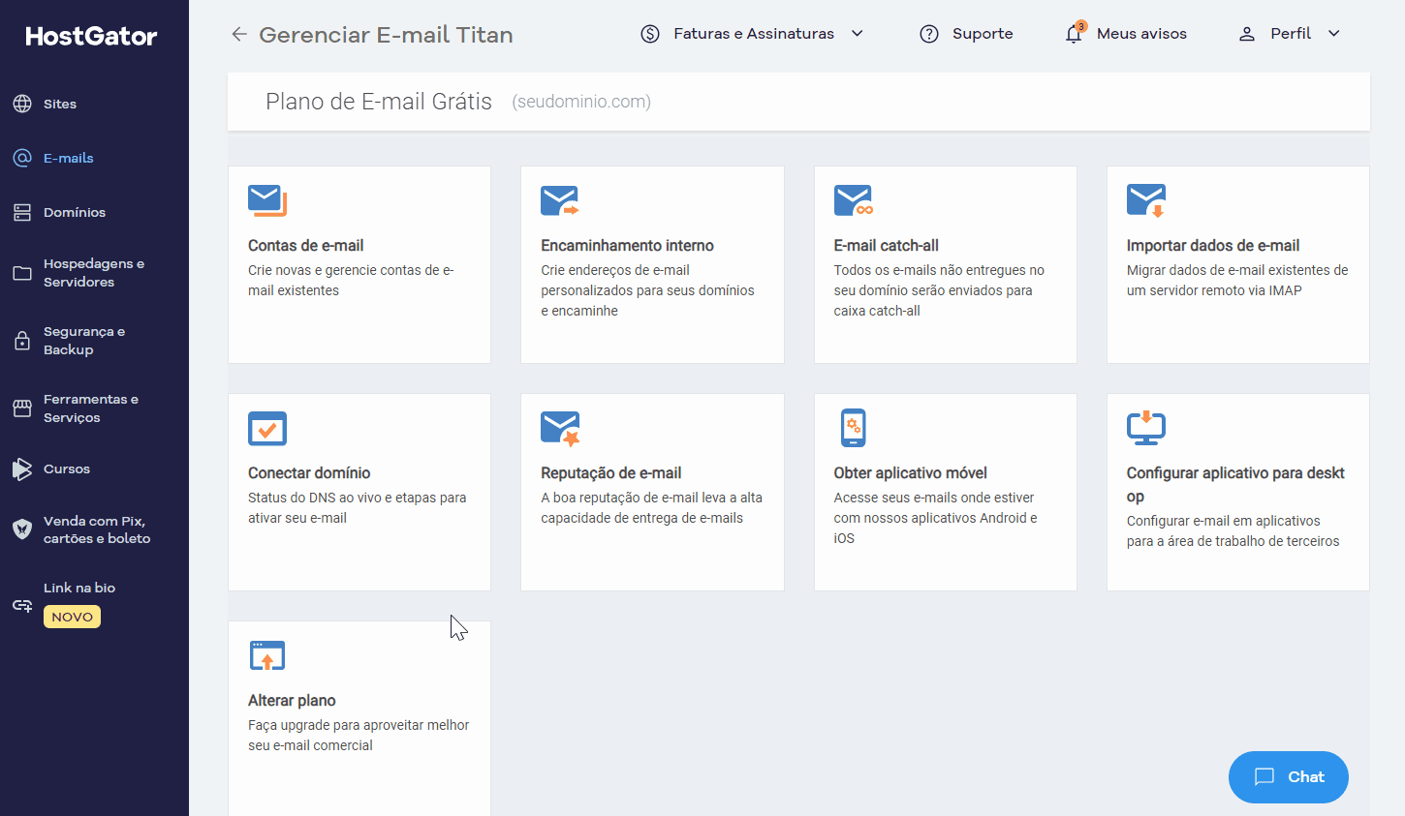The width and height of the screenshot is (1405, 816).
Task: Open E-mail catch-all card title
Action: click(886, 246)
